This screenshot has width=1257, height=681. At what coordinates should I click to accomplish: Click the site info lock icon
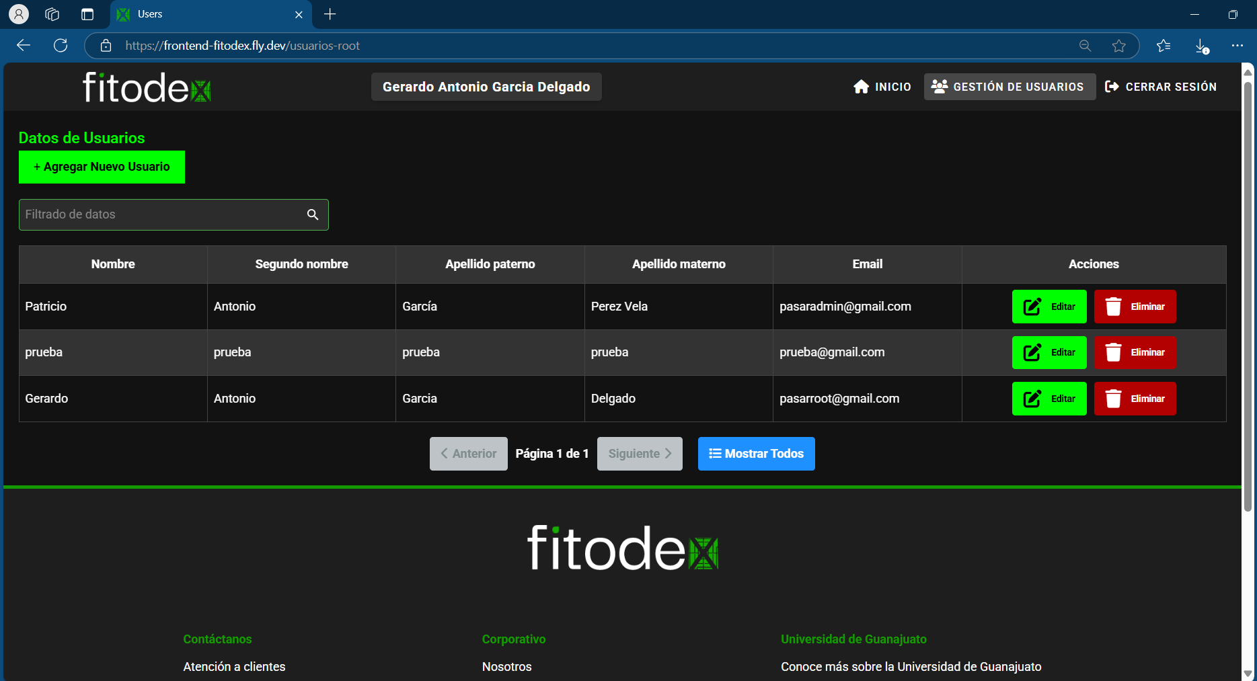106,46
